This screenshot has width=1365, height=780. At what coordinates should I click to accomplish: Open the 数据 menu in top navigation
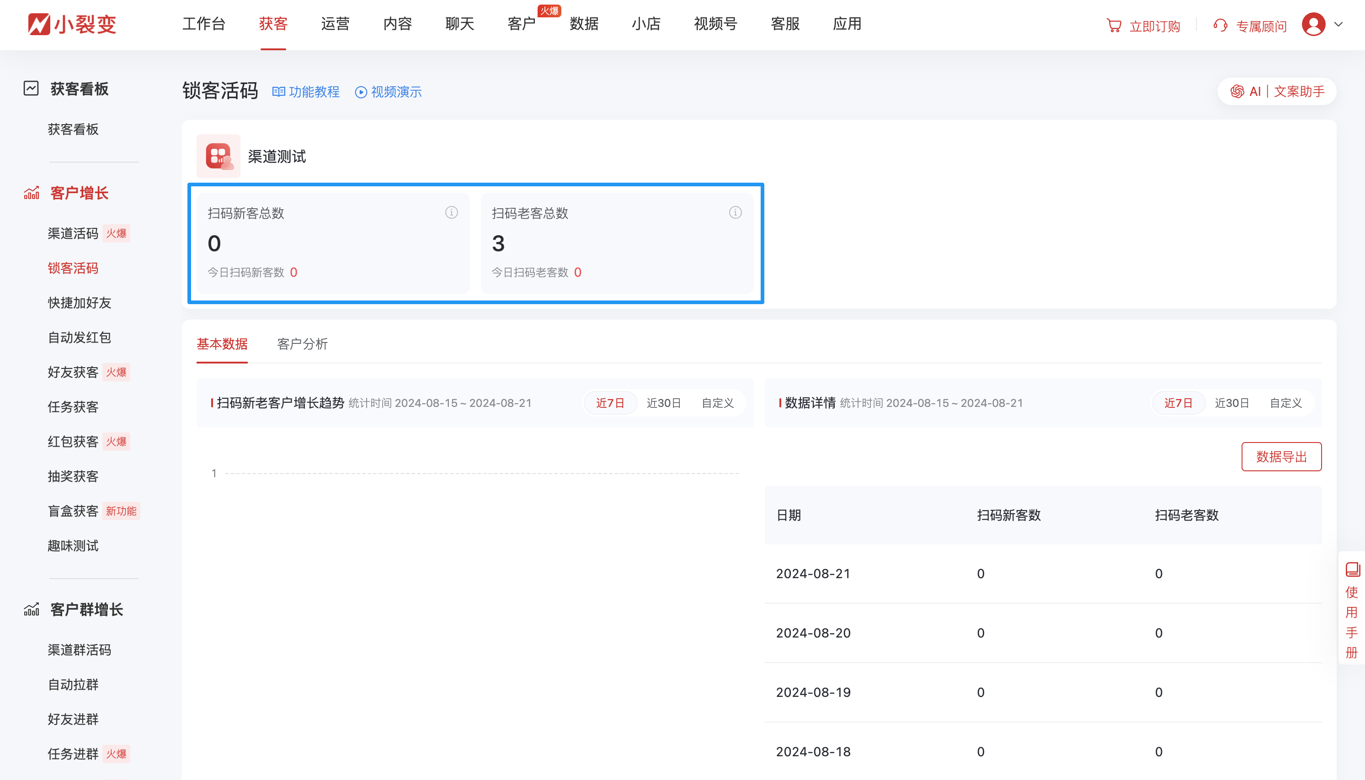(x=584, y=24)
